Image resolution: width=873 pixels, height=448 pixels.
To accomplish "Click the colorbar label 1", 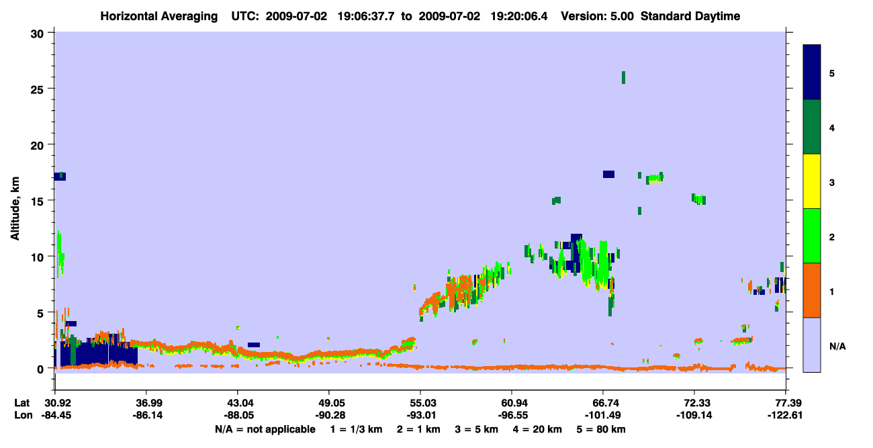I will coord(832,292).
